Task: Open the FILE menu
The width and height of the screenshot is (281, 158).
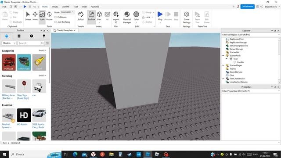Action: click(4, 7)
